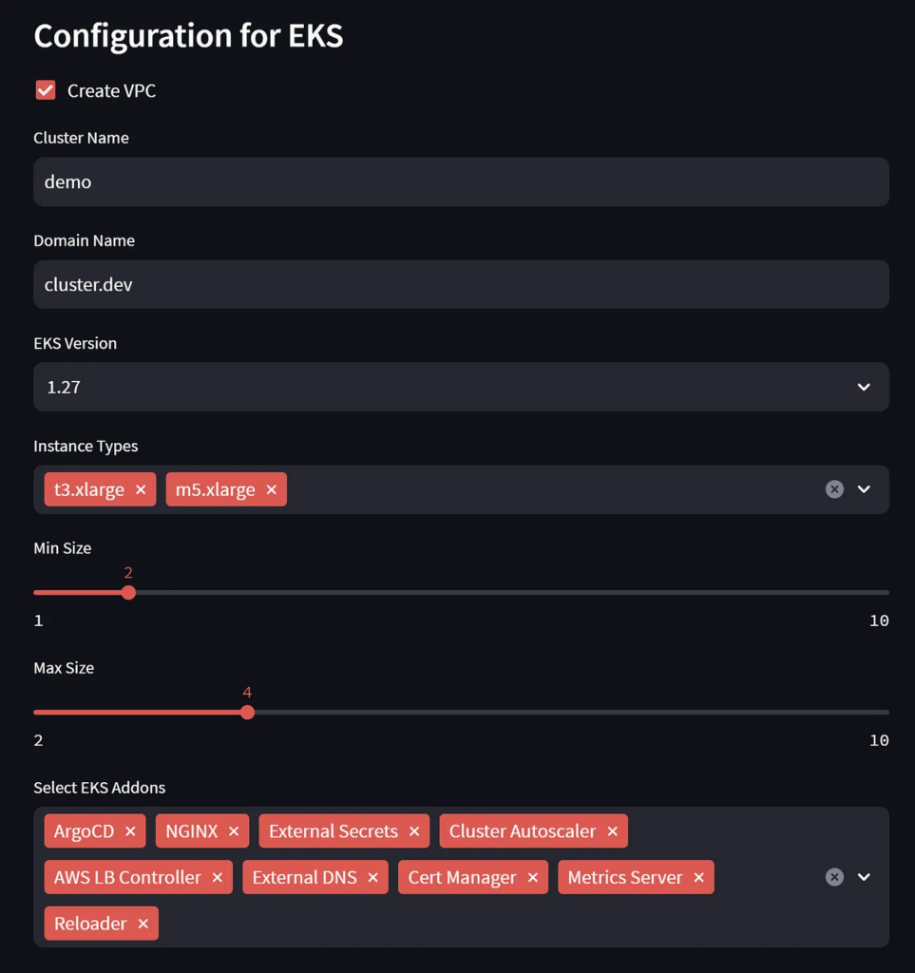The image size is (915, 973).
Task: Remove the Cluster Autoscaler addon
Action: click(x=612, y=831)
